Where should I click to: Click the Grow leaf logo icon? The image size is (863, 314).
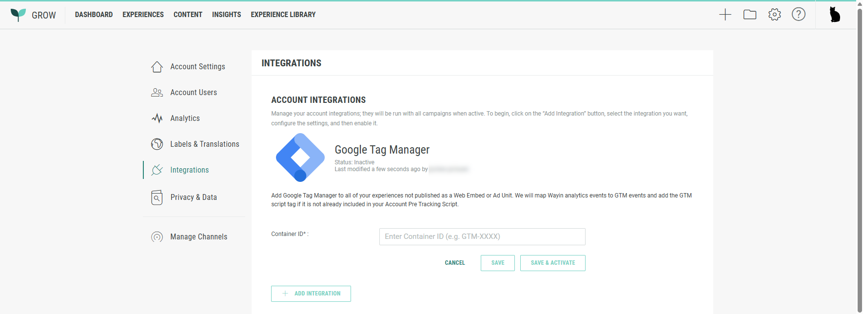click(x=18, y=15)
